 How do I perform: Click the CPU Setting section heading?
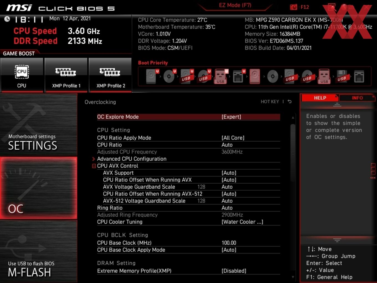coord(113,130)
